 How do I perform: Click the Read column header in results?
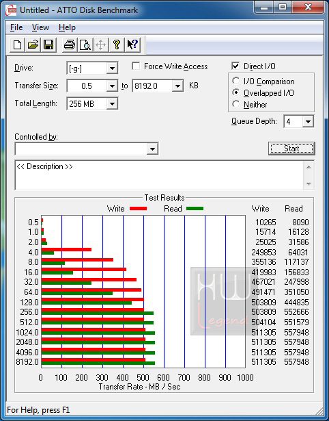tap(294, 209)
